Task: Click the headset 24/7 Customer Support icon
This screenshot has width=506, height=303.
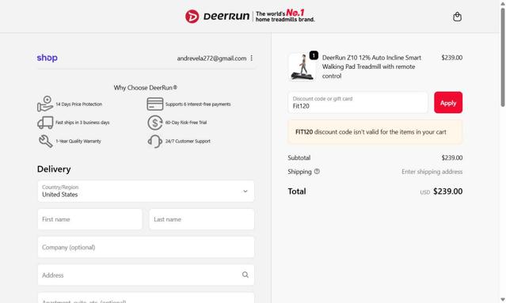Action: (x=155, y=141)
